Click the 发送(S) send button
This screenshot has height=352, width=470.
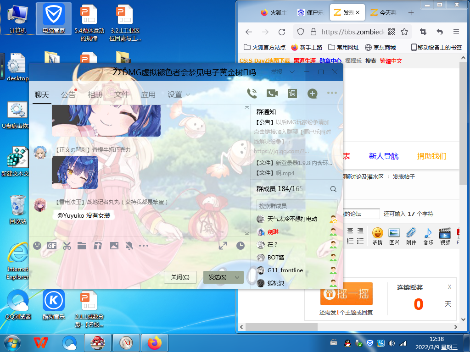click(x=218, y=277)
